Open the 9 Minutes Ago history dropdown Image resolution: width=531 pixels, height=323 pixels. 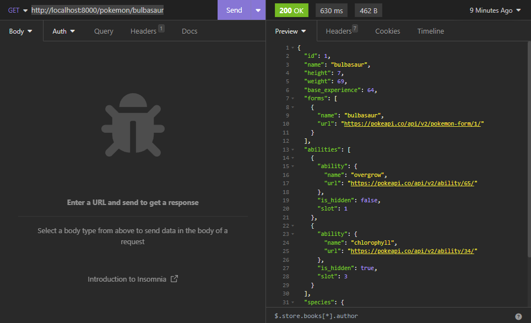coord(495,10)
